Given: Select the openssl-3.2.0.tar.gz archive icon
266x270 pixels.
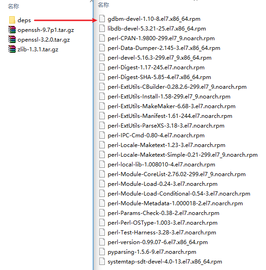Looking at the screenshot, I should coord(12,39).
